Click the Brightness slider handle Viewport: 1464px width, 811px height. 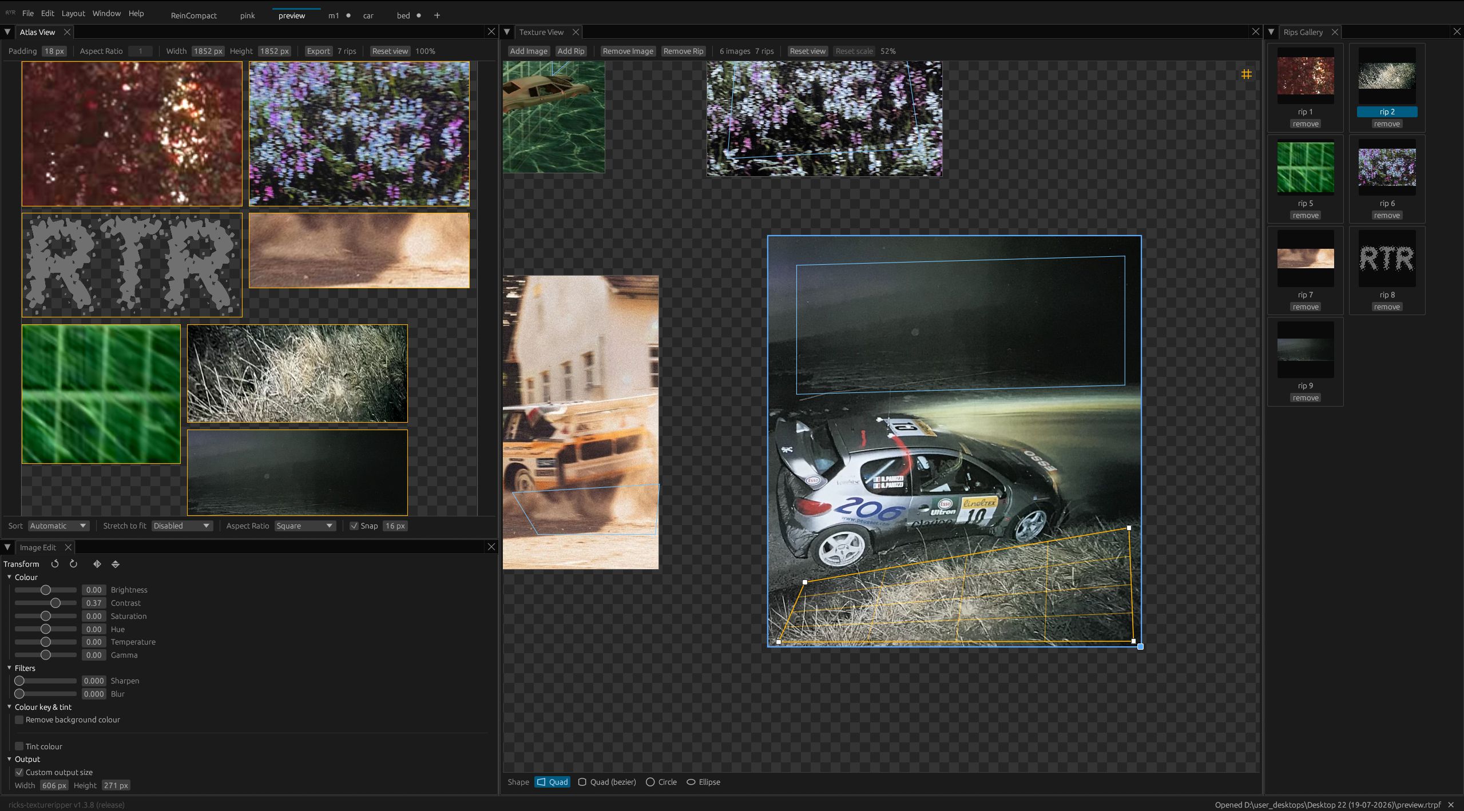pos(46,590)
